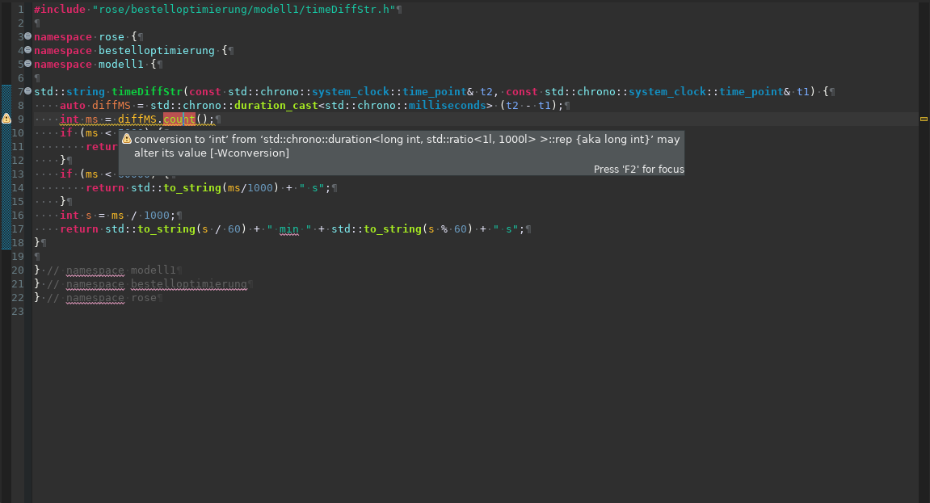Click milliseconds on line 8

click(x=447, y=105)
